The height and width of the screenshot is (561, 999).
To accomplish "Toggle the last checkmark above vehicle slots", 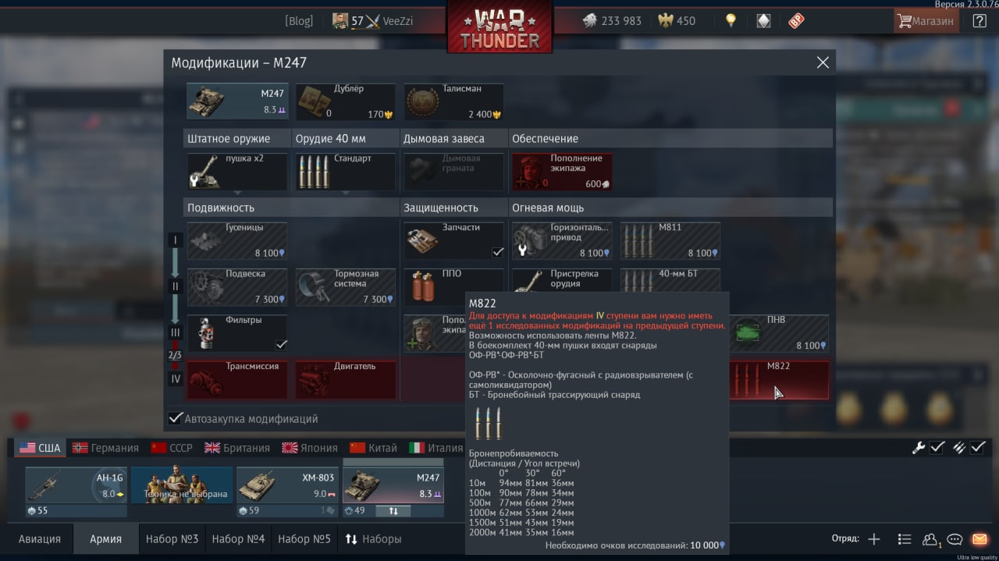I will click(978, 448).
